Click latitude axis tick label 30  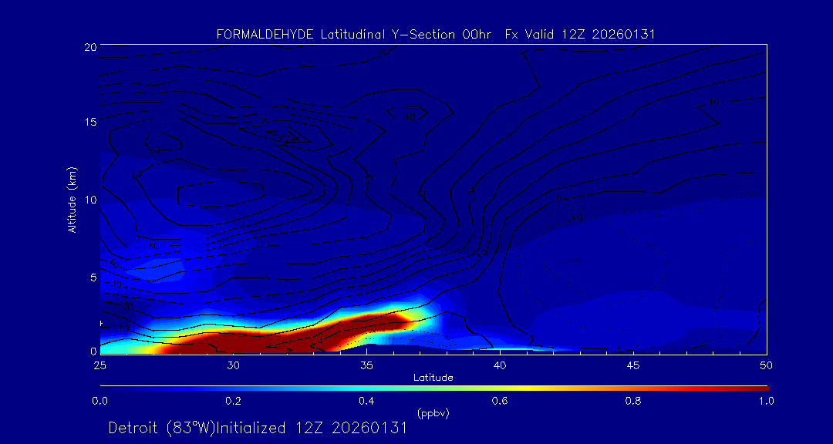pyautogui.click(x=233, y=365)
